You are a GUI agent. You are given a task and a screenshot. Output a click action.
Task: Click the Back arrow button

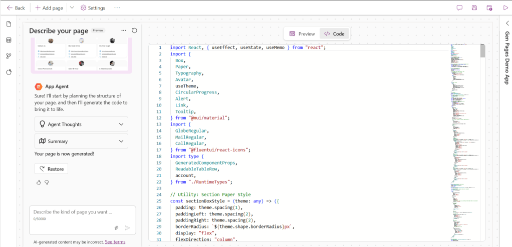pos(16,8)
